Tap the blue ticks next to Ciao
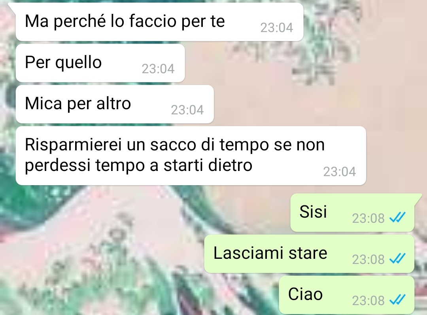 pos(397,300)
